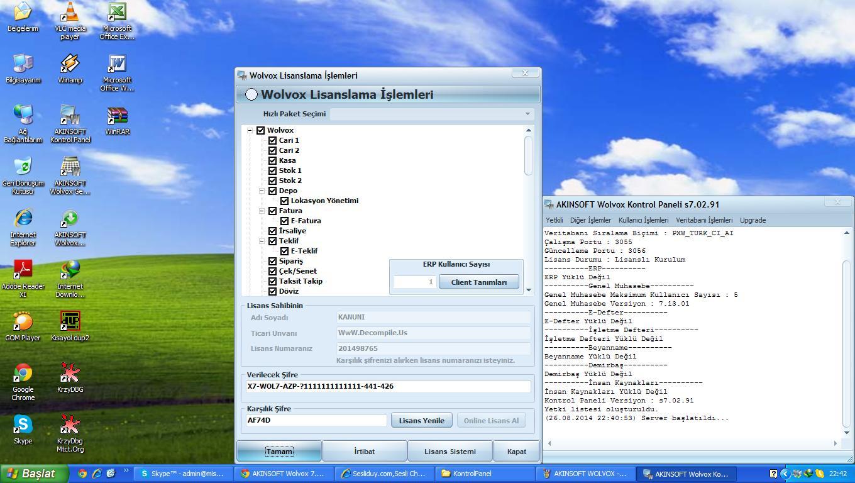Open Veritabanı İşlemleri menu

[704, 220]
